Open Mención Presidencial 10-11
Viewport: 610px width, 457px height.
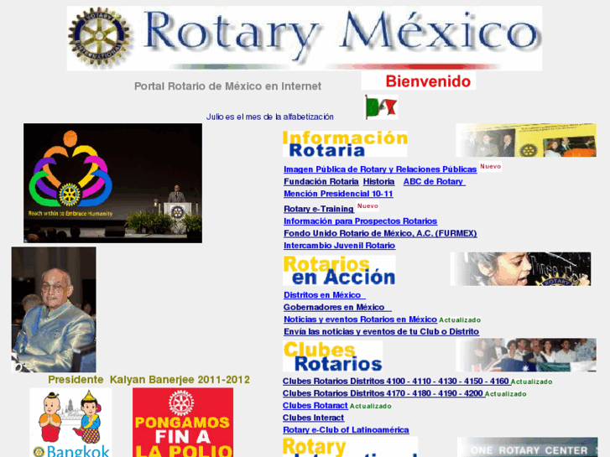click(338, 194)
